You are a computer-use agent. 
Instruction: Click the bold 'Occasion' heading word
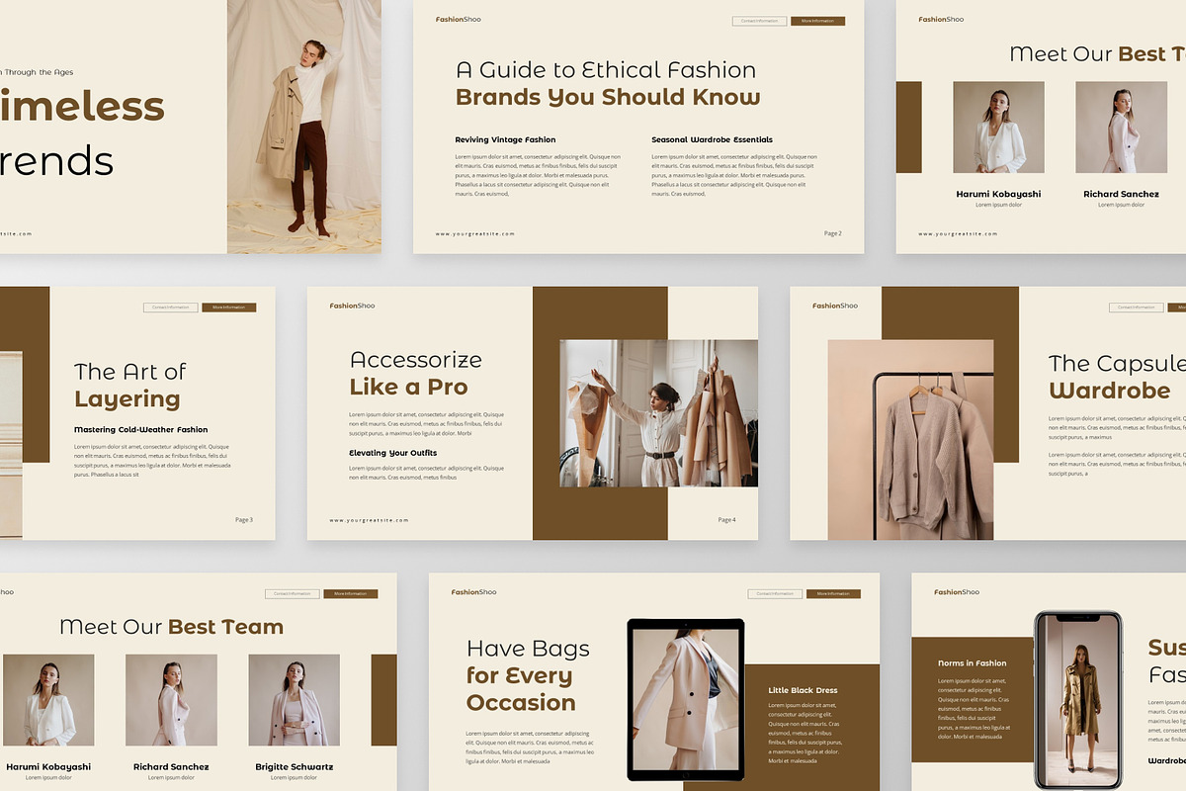tap(521, 703)
